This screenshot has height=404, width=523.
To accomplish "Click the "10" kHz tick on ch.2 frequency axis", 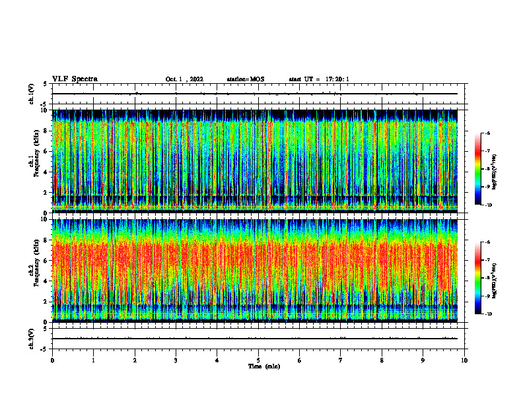I will 46,219.
